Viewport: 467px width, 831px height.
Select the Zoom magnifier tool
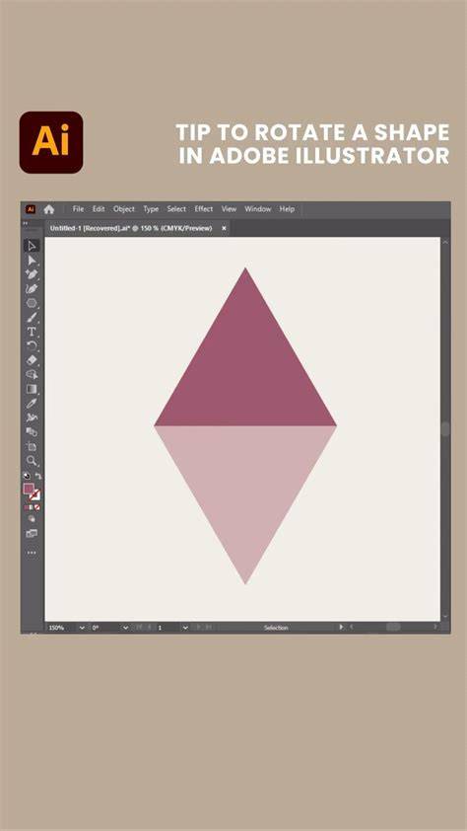click(32, 461)
